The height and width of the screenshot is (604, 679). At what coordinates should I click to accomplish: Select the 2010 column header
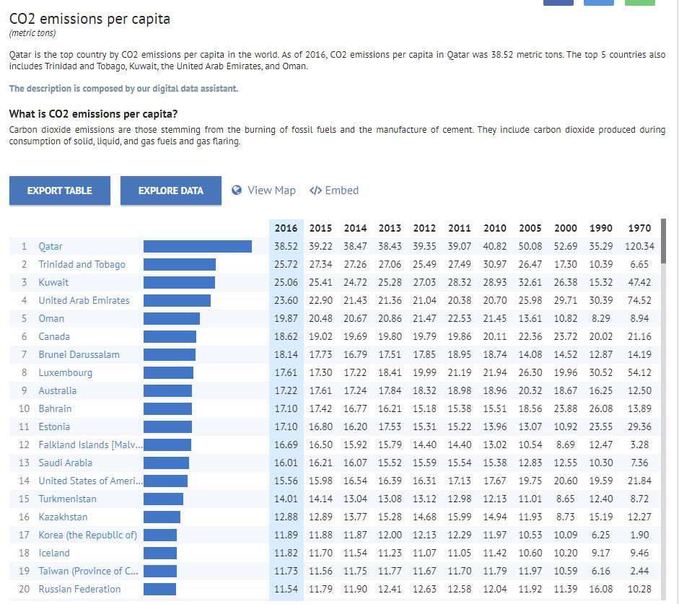(x=494, y=228)
